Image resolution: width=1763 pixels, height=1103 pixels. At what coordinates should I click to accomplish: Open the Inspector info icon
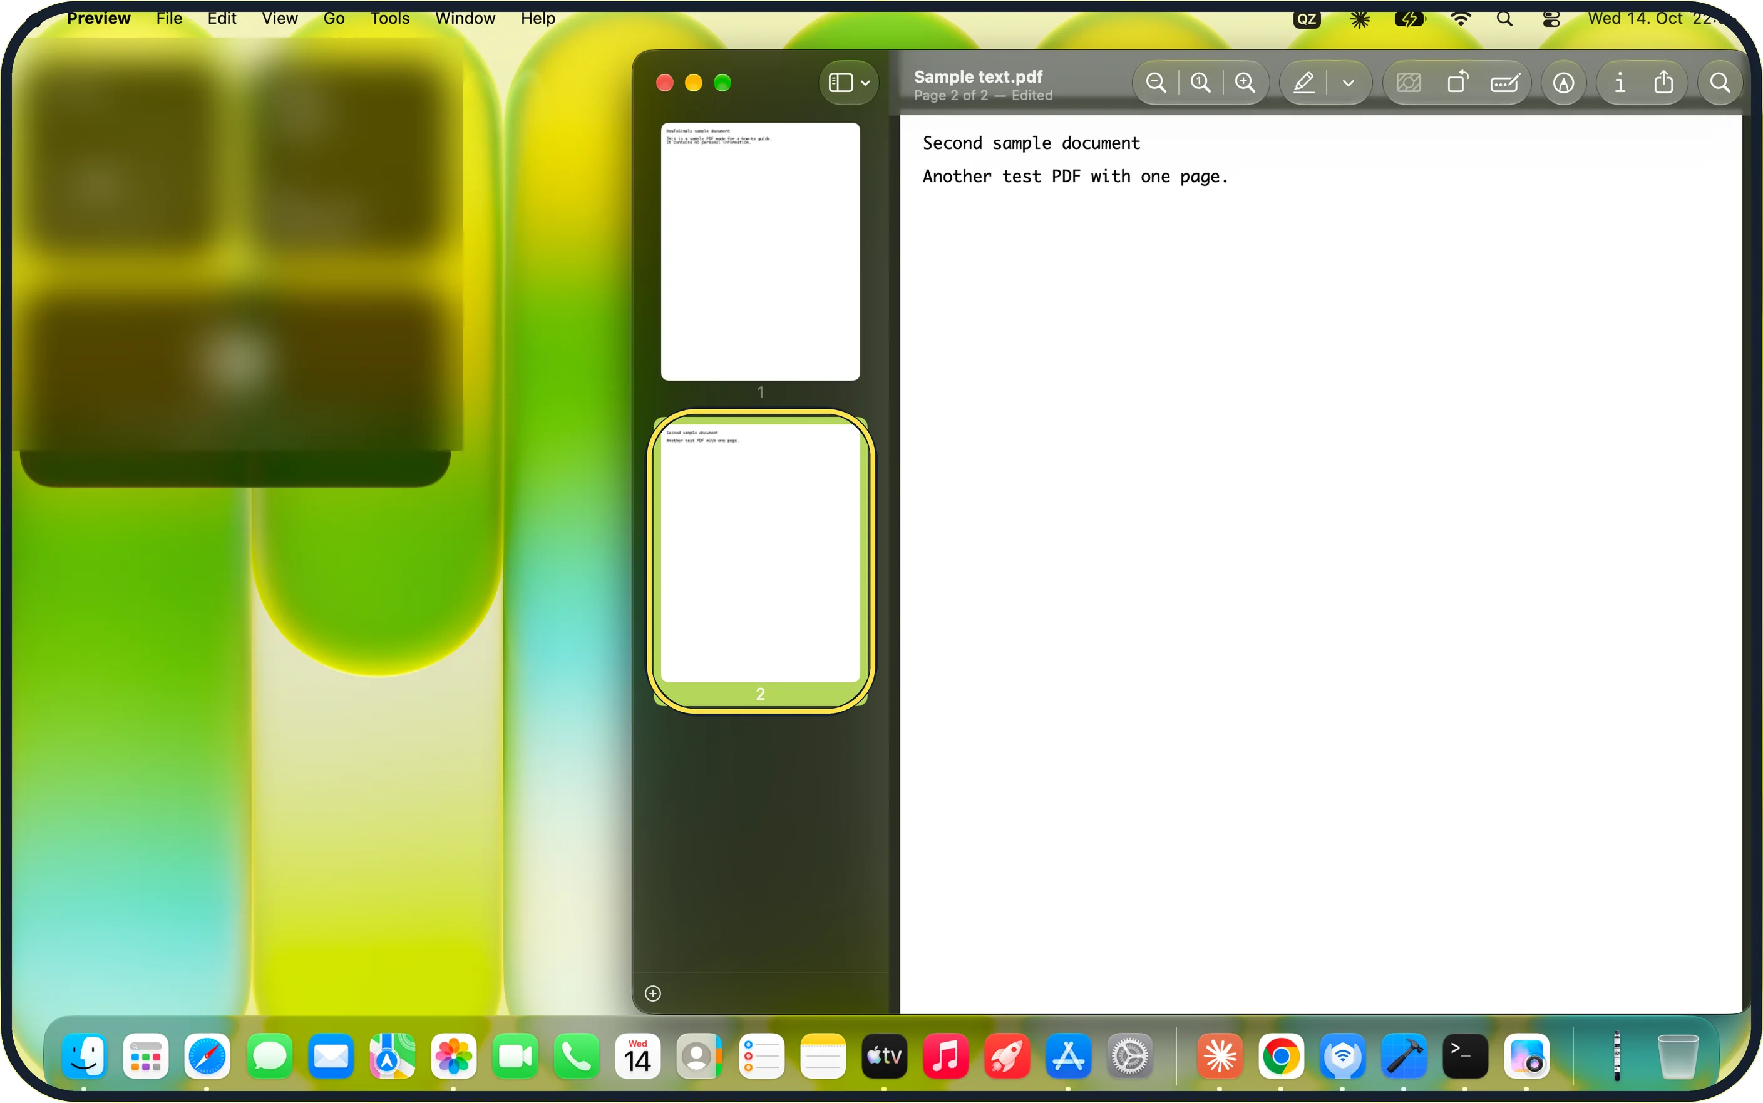[1619, 83]
